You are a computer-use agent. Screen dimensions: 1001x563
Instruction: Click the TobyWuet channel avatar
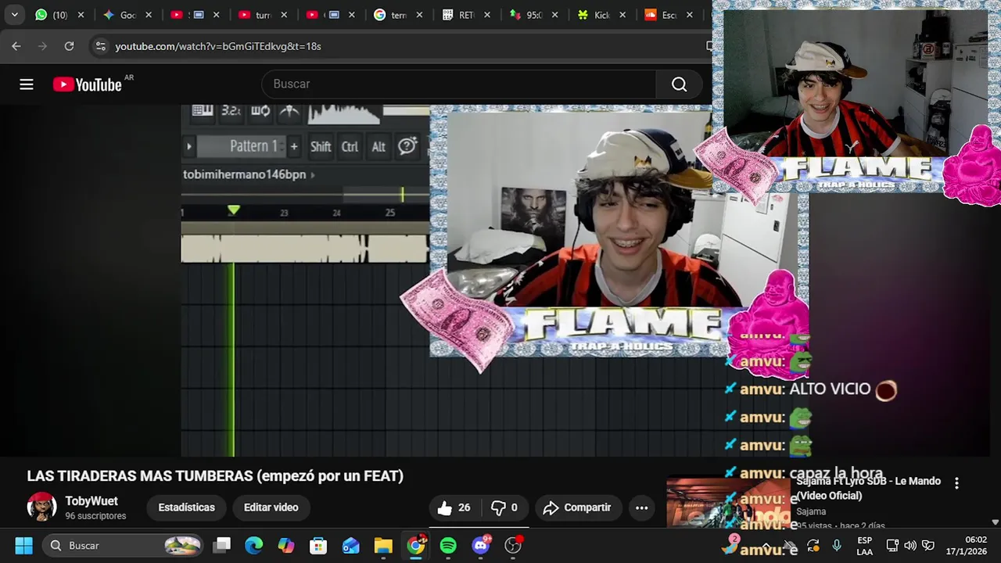[41, 507]
